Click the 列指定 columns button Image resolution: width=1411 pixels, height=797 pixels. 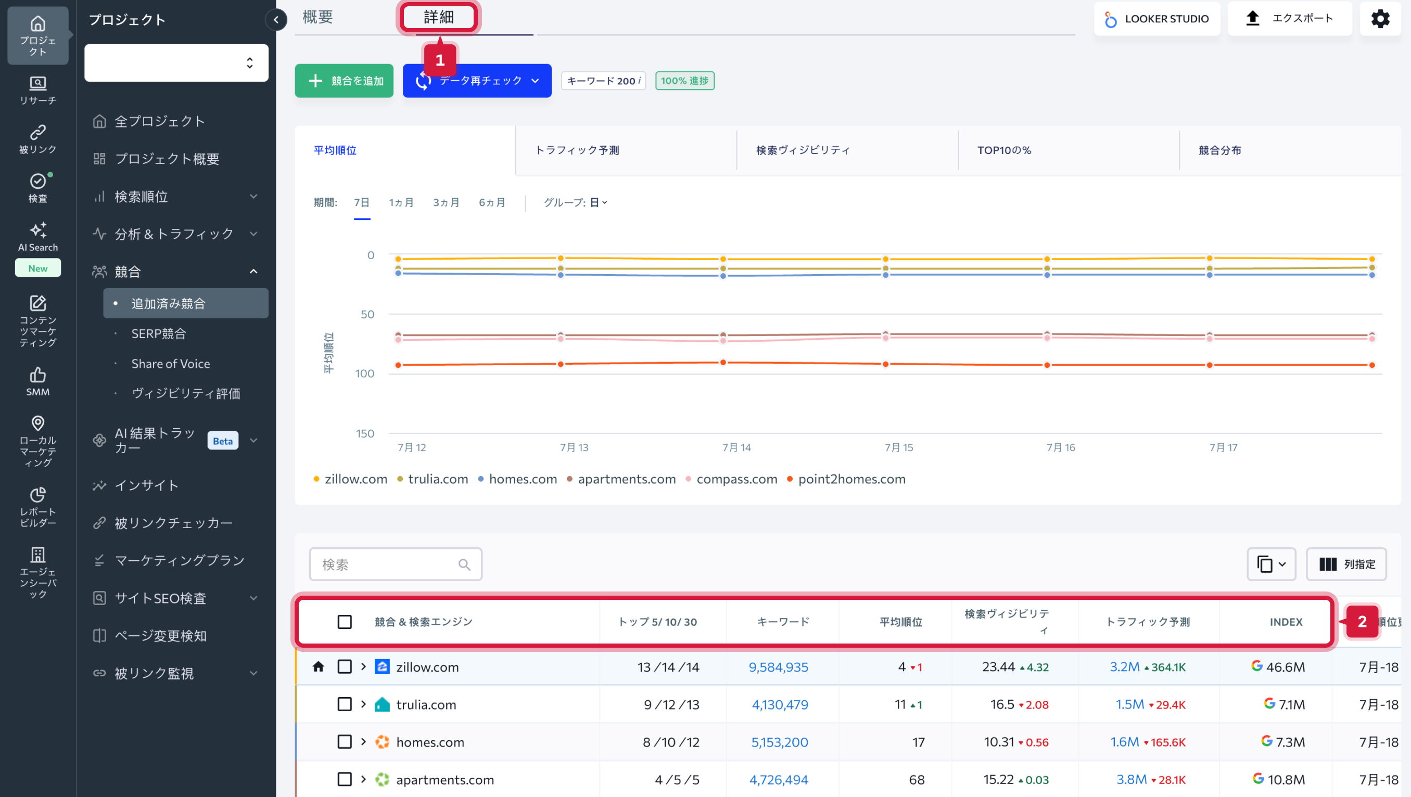click(1347, 564)
